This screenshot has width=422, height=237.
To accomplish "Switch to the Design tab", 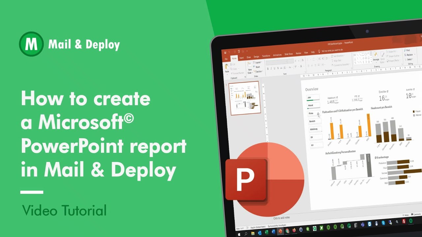I will pyautogui.click(x=256, y=57).
